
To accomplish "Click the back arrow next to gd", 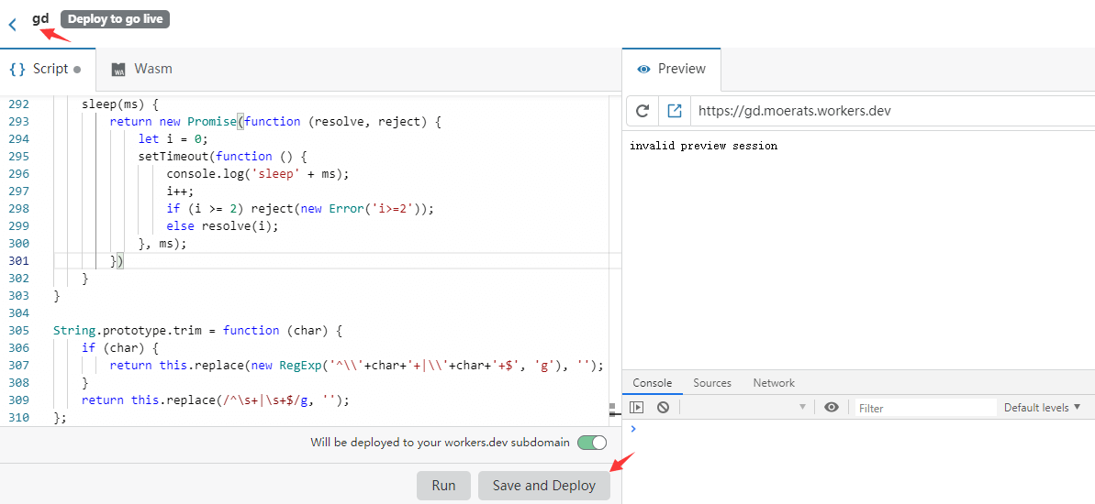I will (x=12, y=25).
